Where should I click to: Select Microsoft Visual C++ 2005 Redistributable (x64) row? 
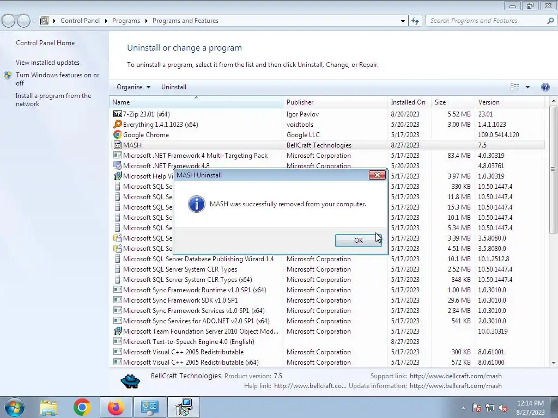pos(327,362)
